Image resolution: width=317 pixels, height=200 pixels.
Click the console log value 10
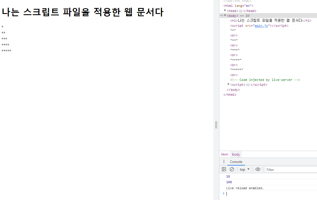228,176
